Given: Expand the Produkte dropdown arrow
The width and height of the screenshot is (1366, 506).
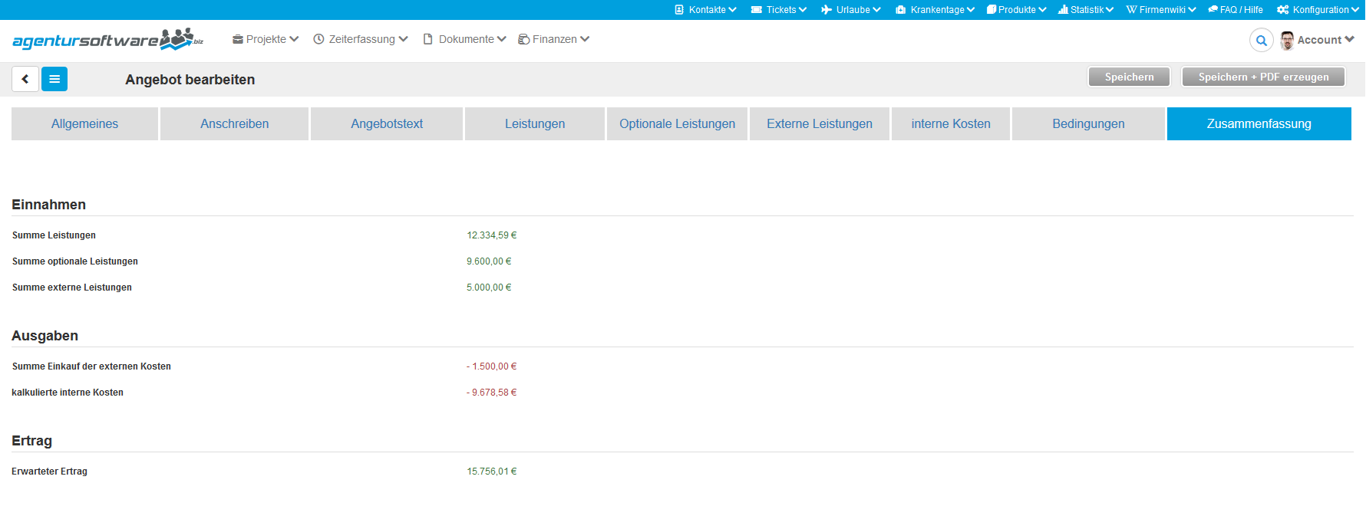Looking at the screenshot, I should point(1042,10).
